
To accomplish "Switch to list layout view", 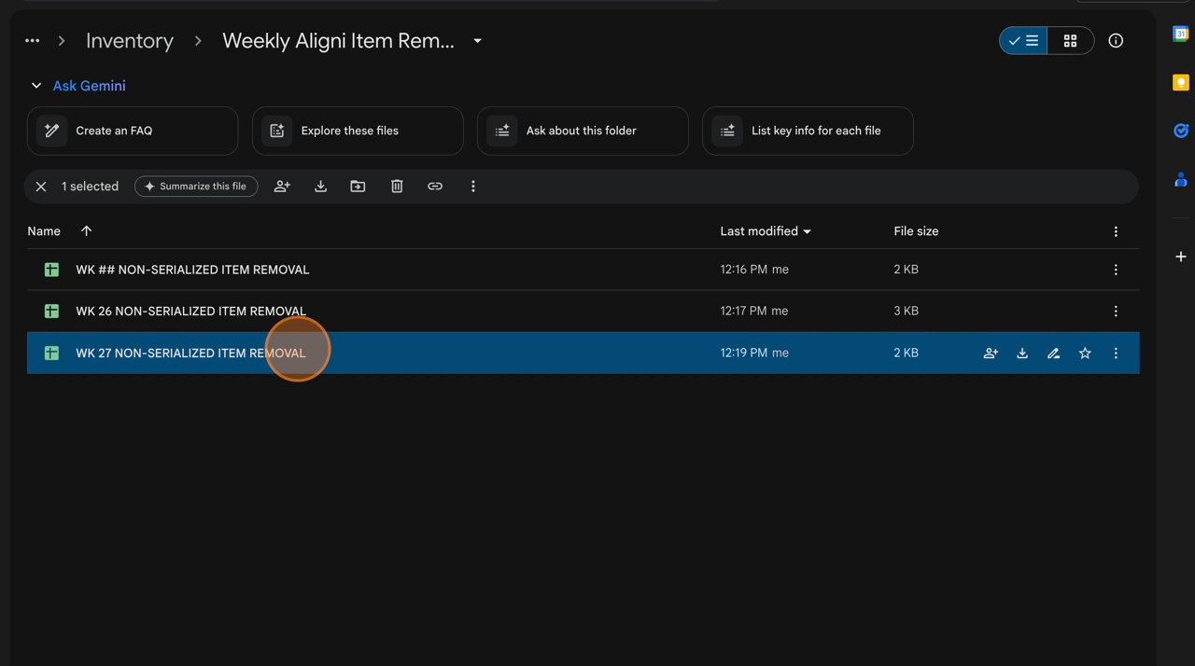I will tap(1024, 41).
